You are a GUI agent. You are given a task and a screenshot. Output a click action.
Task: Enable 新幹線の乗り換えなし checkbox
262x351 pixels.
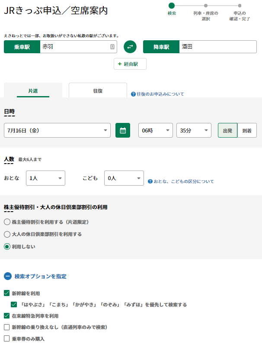[x=7, y=327]
